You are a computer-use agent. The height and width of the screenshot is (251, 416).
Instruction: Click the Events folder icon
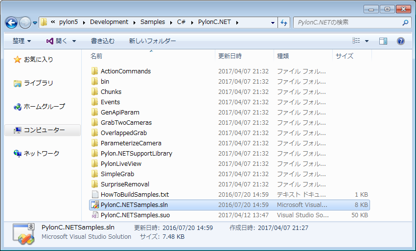(x=95, y=102)
